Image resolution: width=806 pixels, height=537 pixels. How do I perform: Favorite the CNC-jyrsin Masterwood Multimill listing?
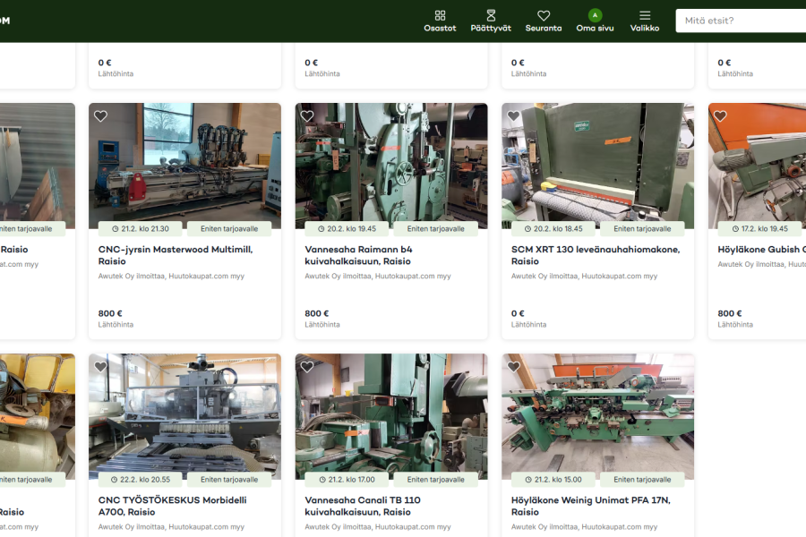click(101, 116)
